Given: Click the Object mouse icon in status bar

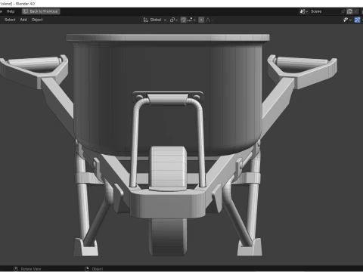Looking at the screenshot, I should coord(86,269).
